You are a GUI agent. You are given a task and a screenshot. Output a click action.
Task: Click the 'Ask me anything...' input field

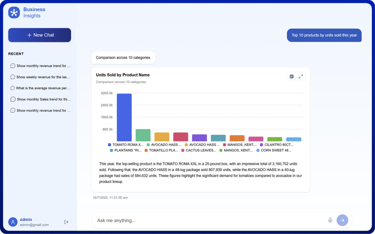coord(211,220)
